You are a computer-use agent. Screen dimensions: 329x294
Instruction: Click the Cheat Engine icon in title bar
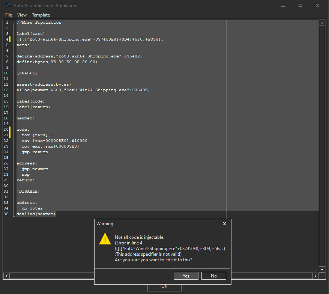point(8,6)
